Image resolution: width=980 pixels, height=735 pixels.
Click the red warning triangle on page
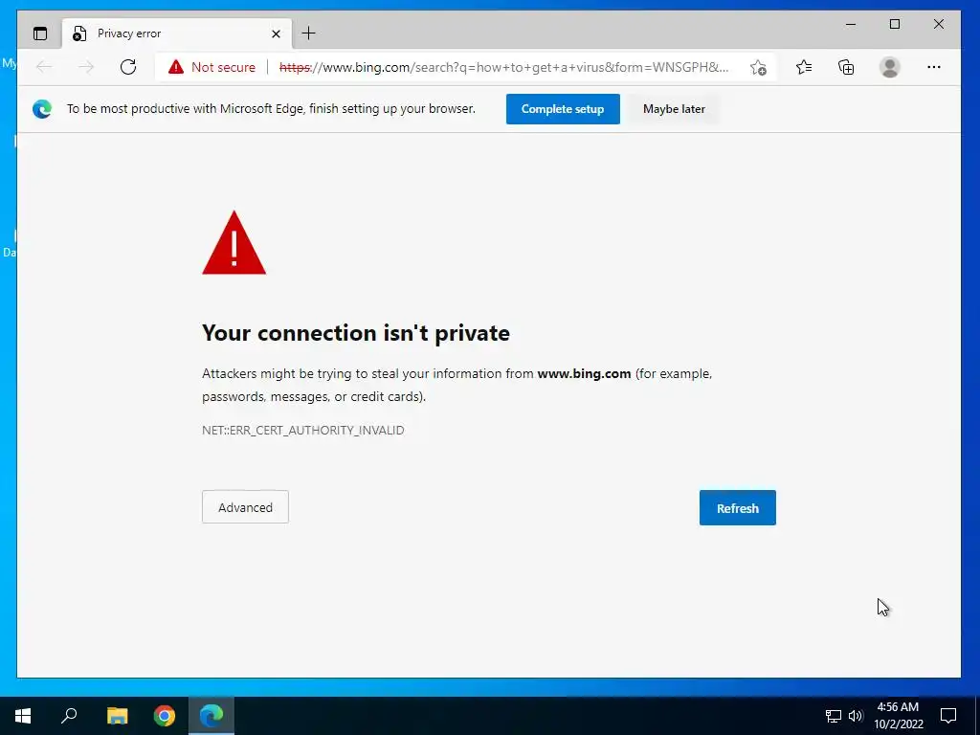234,243
